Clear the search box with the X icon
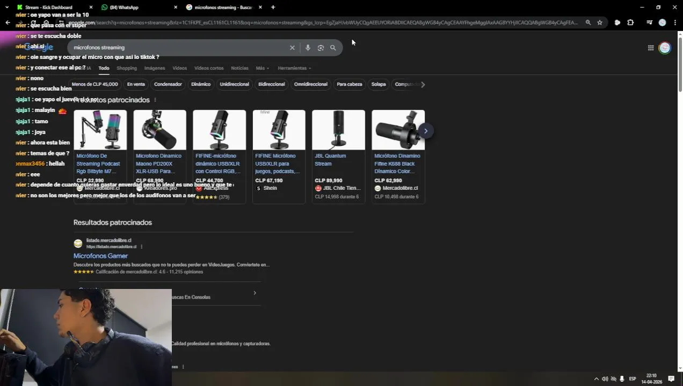The image size is (683, 386). click(292, 48)
